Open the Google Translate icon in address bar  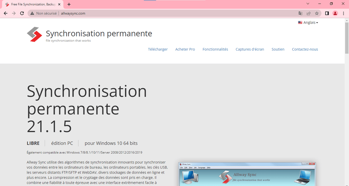[x=301, y=13]
